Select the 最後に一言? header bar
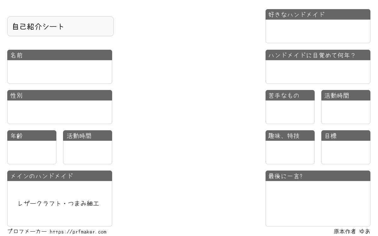Screen dimensions: 378x236 318,176
